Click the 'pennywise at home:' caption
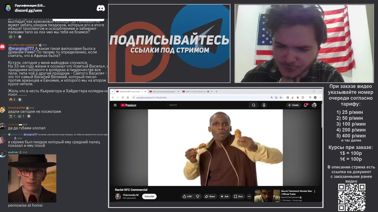The height and width of the screenshot is (212, 378). (25, 205)
